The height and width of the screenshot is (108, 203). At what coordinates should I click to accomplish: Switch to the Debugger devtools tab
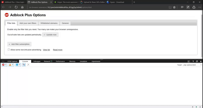coord(37,61)
